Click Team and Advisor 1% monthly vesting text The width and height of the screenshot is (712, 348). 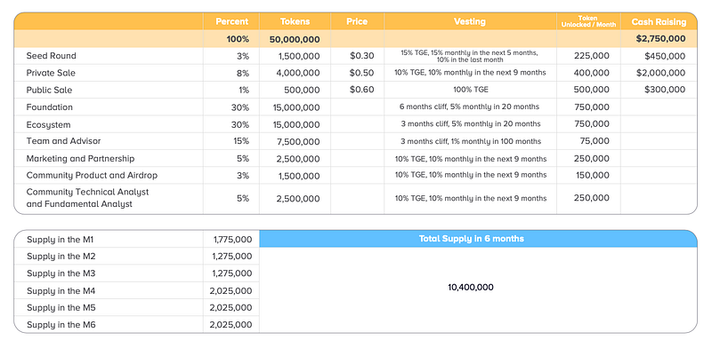point(471,141)
